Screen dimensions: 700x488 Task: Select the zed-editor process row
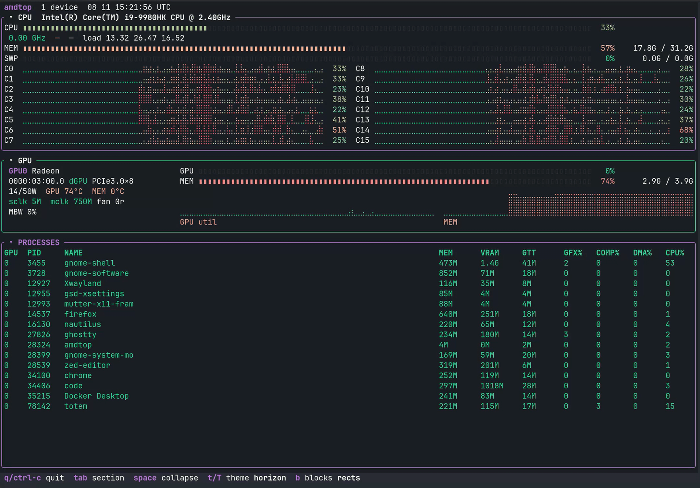coord(348,365)
